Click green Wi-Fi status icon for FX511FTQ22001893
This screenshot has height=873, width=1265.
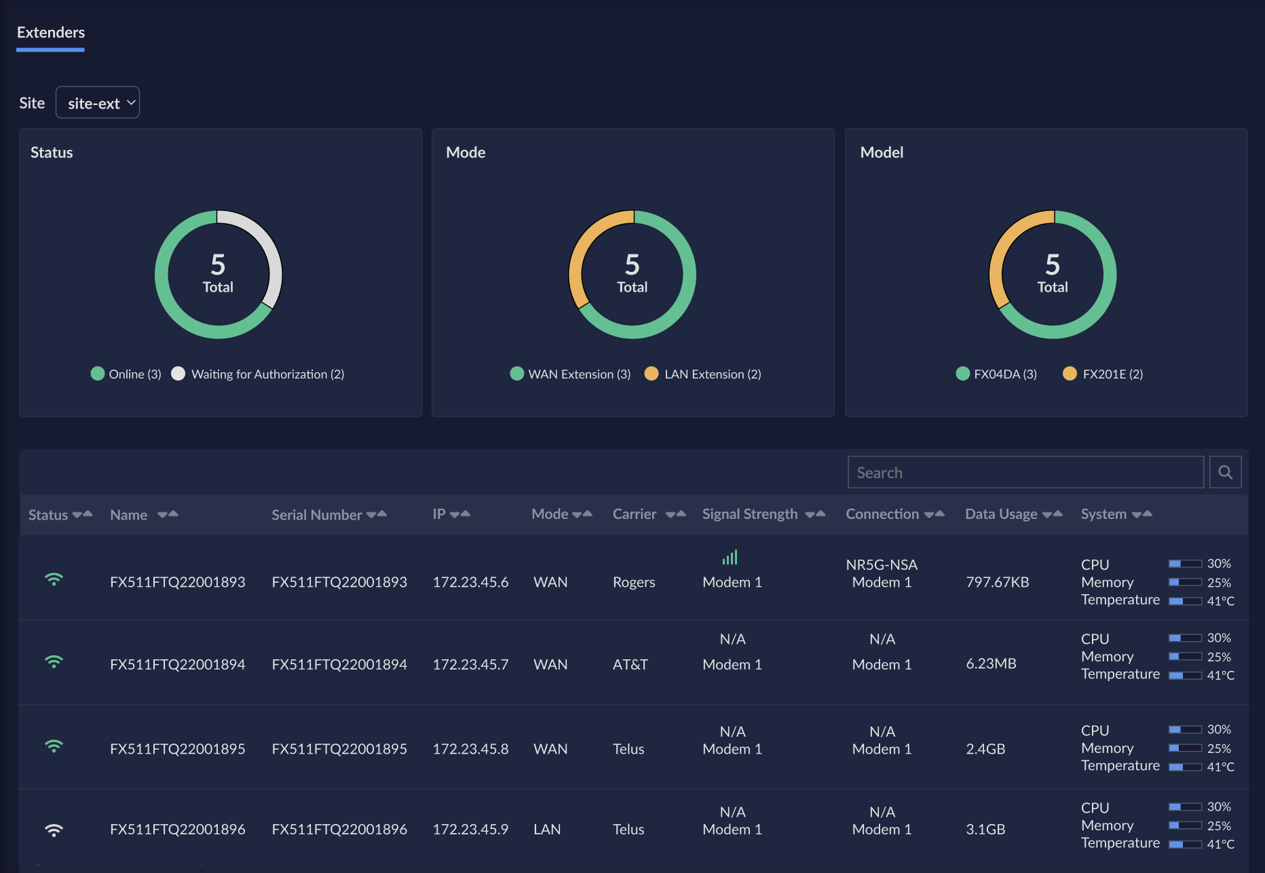(x=54, y=579)
